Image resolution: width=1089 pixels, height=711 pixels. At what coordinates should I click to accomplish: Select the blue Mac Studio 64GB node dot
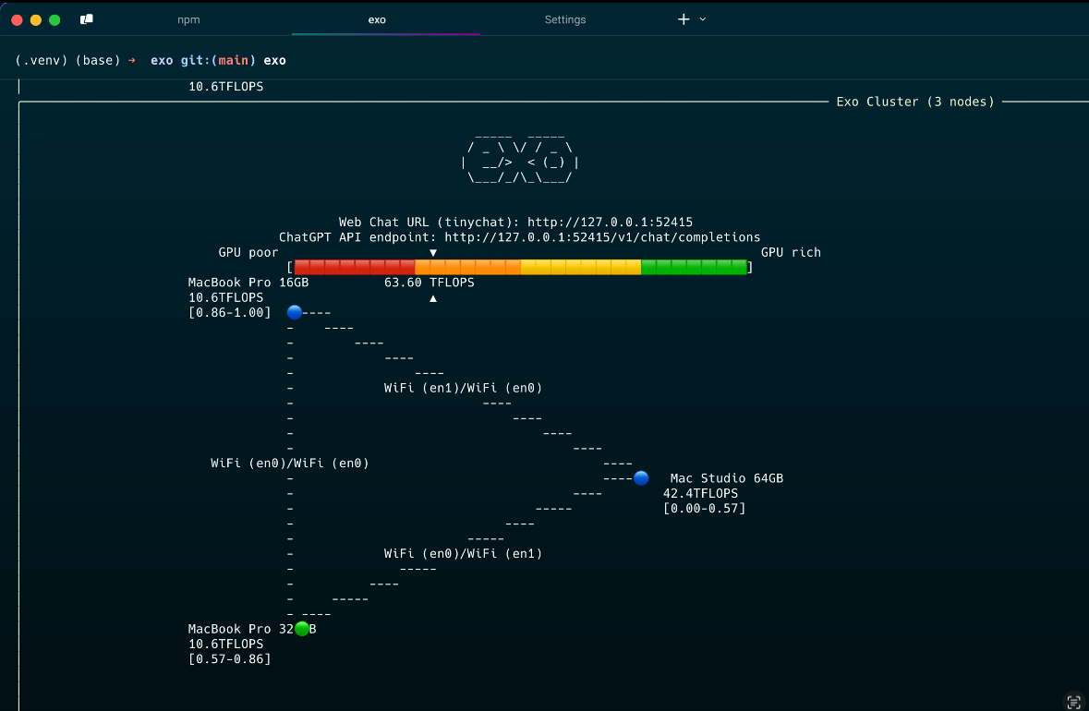[641, 478]
